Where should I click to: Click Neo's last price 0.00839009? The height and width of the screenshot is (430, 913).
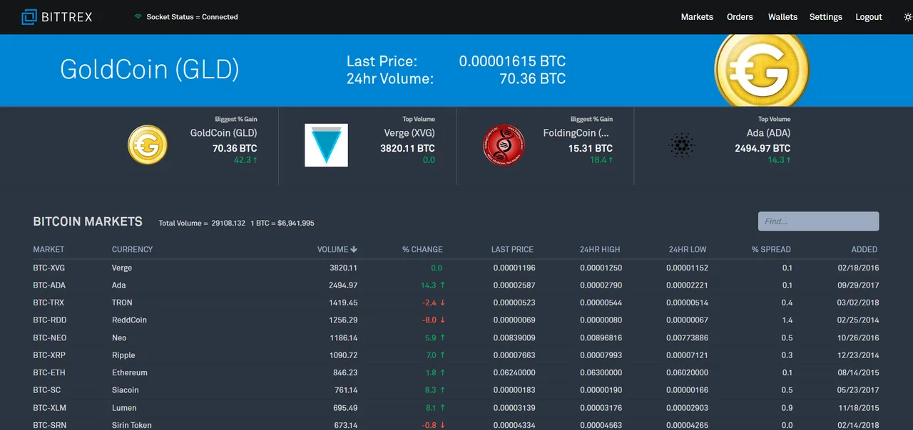click(514, 338)
